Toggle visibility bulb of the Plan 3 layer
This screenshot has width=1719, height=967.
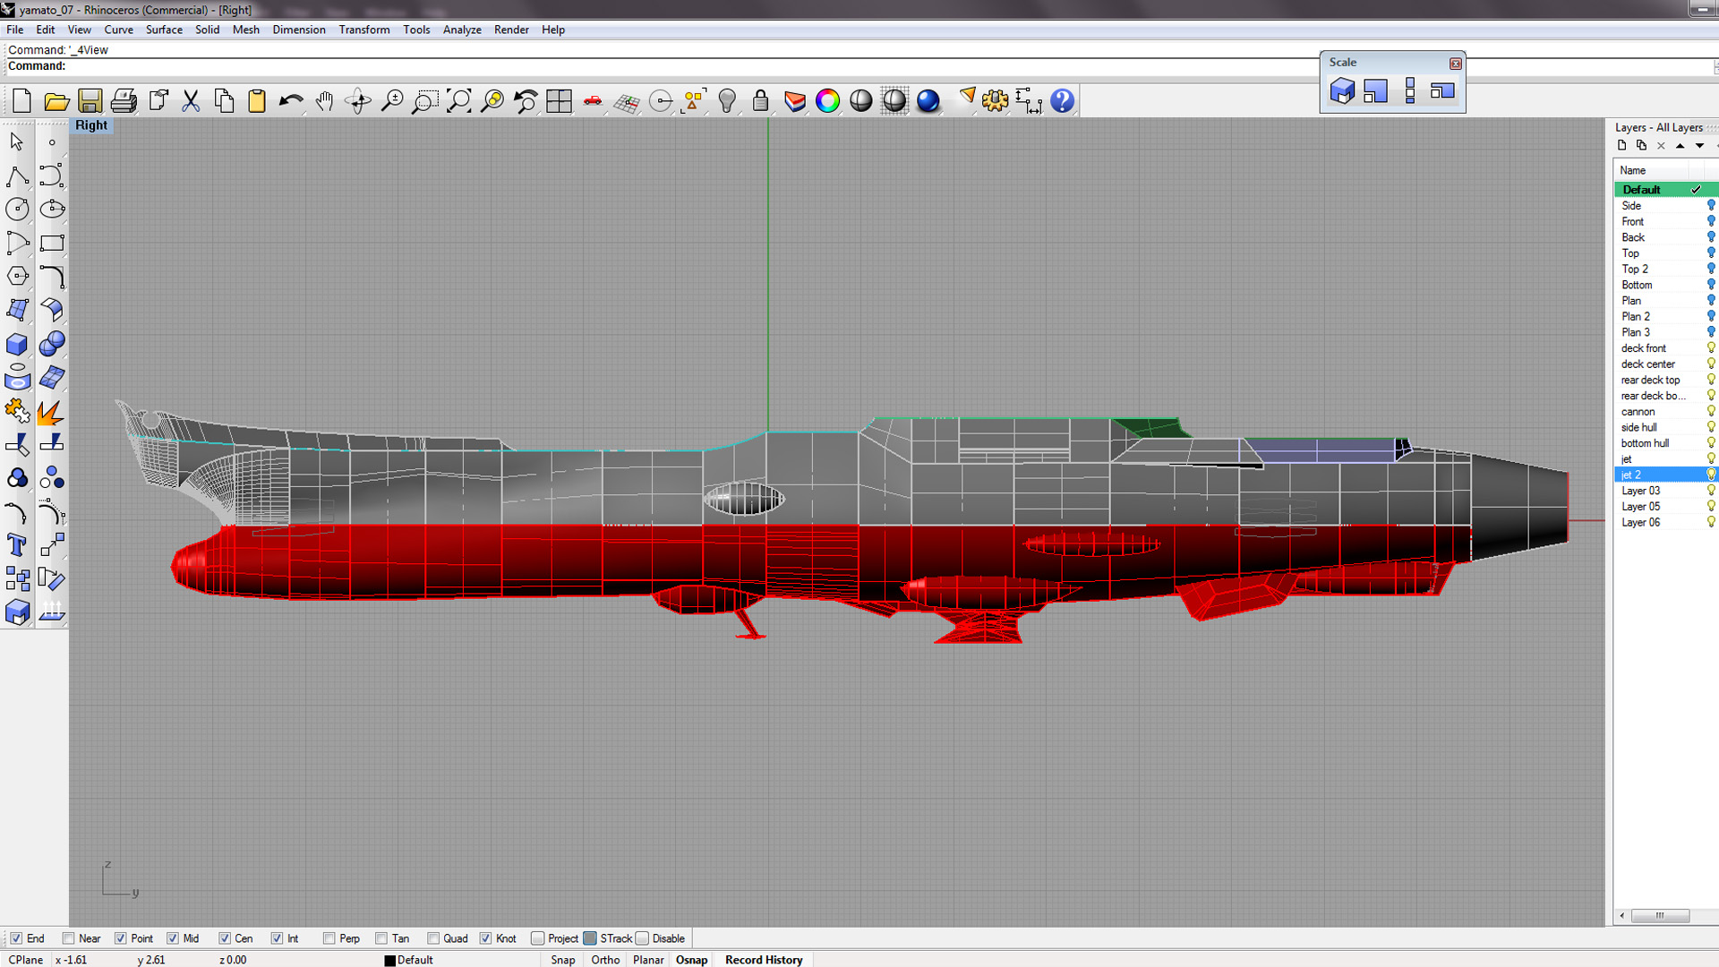(x=1711, y=332)
